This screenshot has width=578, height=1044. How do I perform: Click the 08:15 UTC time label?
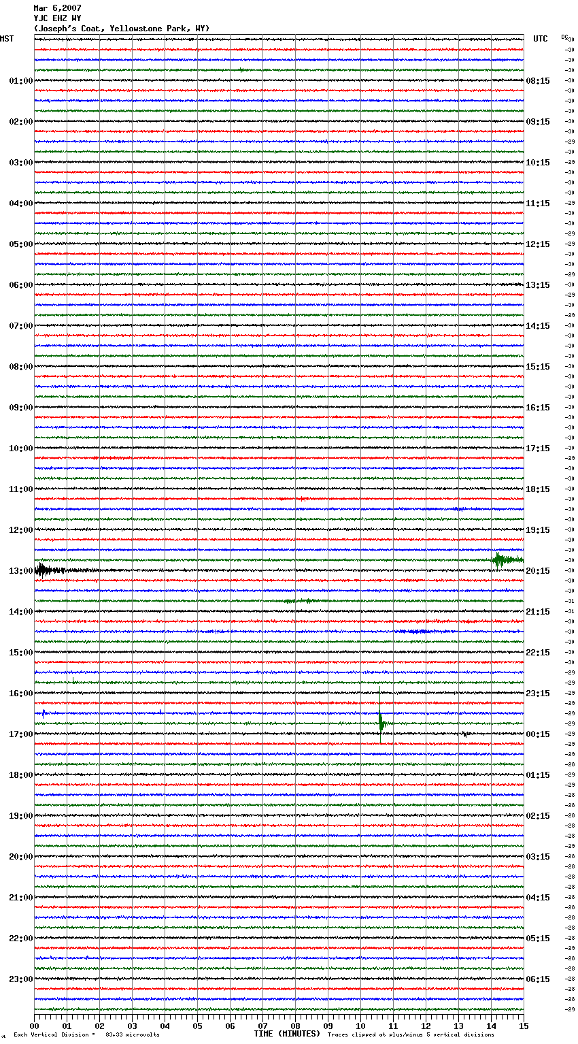coord(538,81)
